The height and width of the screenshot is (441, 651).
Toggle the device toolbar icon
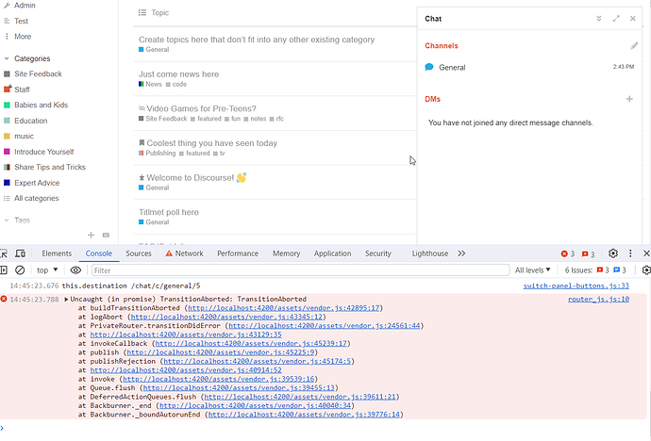[20, 253]
